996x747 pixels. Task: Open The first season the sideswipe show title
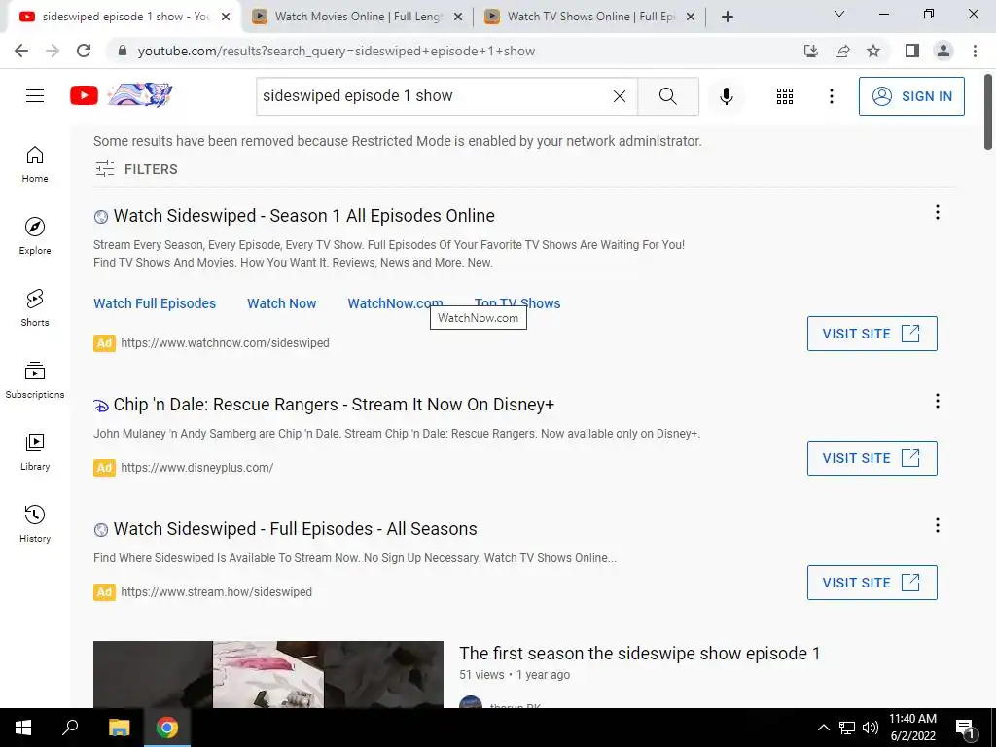click(640, 653)
